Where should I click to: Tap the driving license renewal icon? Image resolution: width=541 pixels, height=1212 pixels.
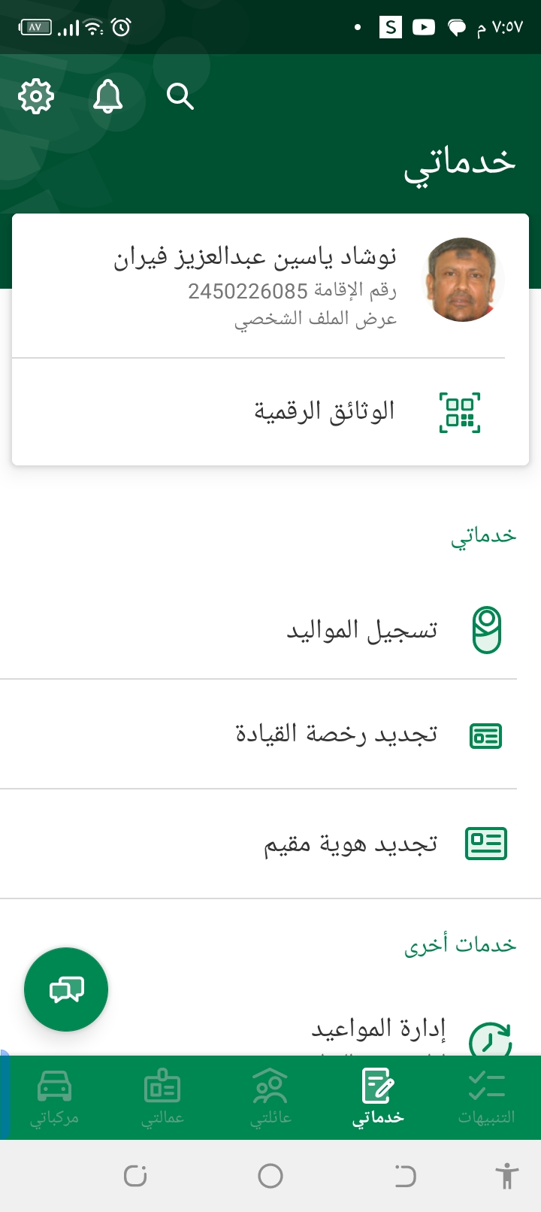486,735
